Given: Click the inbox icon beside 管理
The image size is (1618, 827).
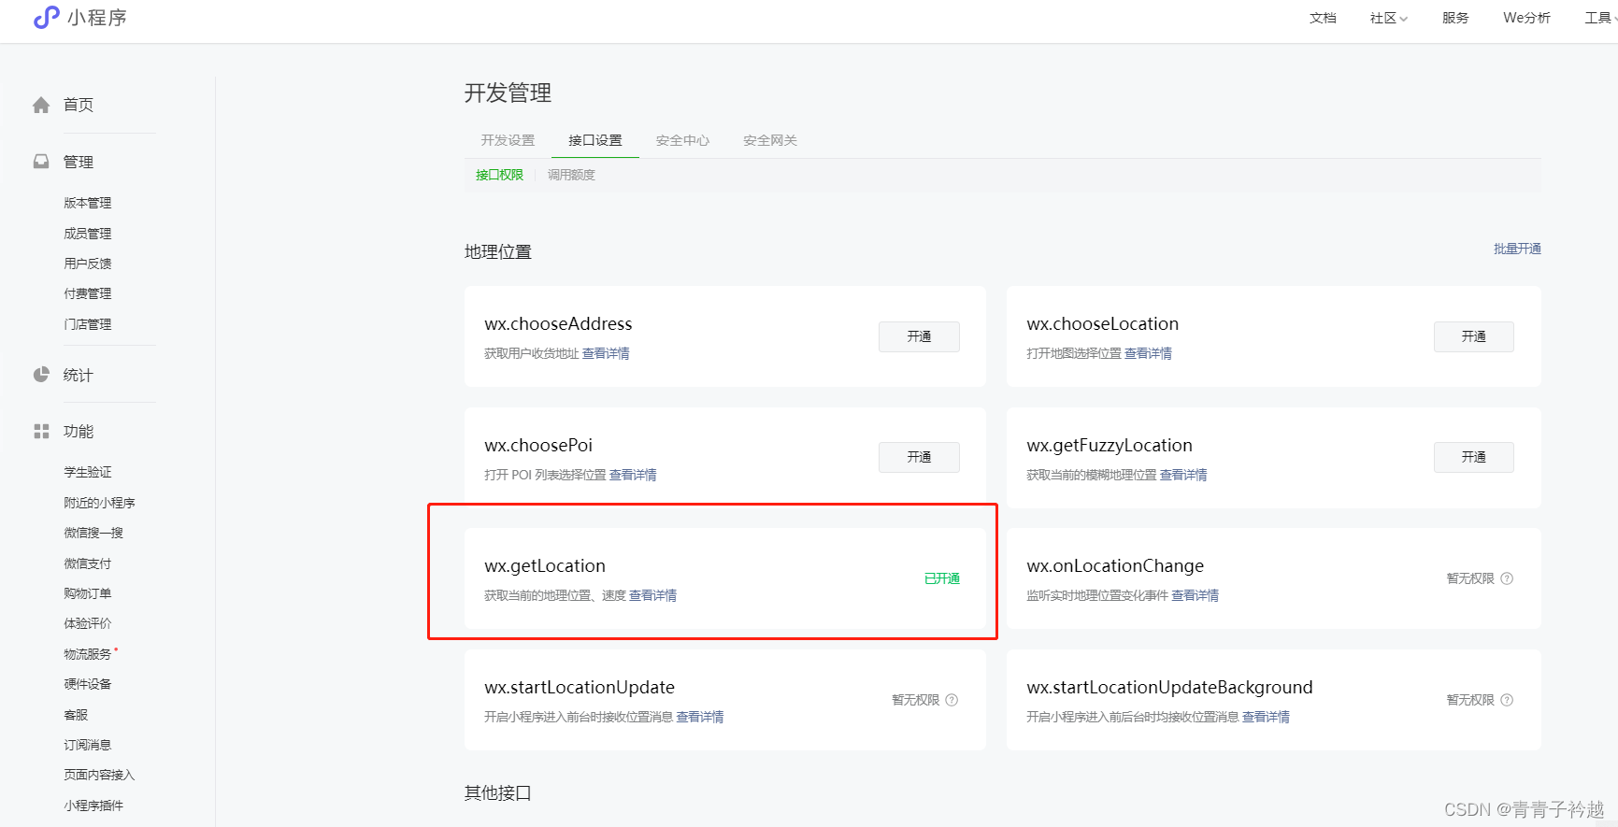Looking at the screenshot, I should coord(41,162).
